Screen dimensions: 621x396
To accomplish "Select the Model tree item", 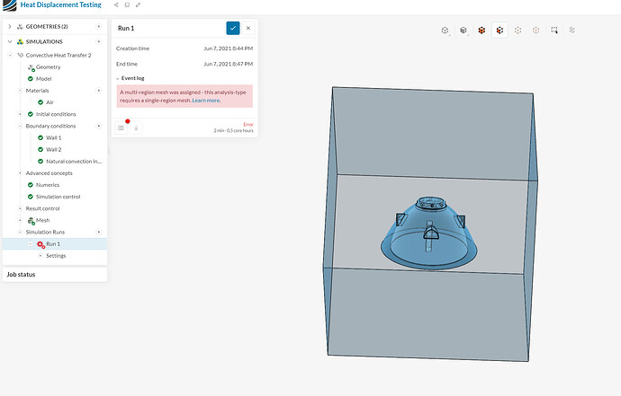I will 43,79.
